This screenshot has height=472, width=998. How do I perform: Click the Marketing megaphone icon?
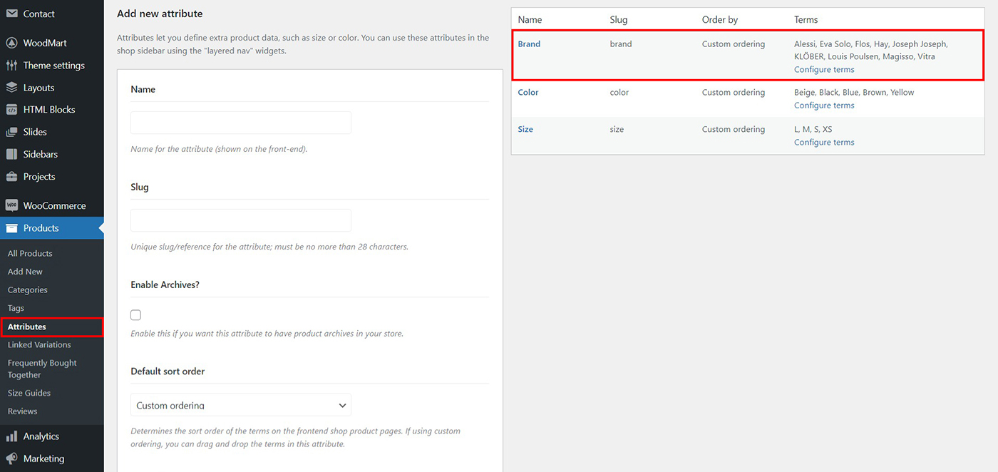pyautogui.click(x=11, y=458)
